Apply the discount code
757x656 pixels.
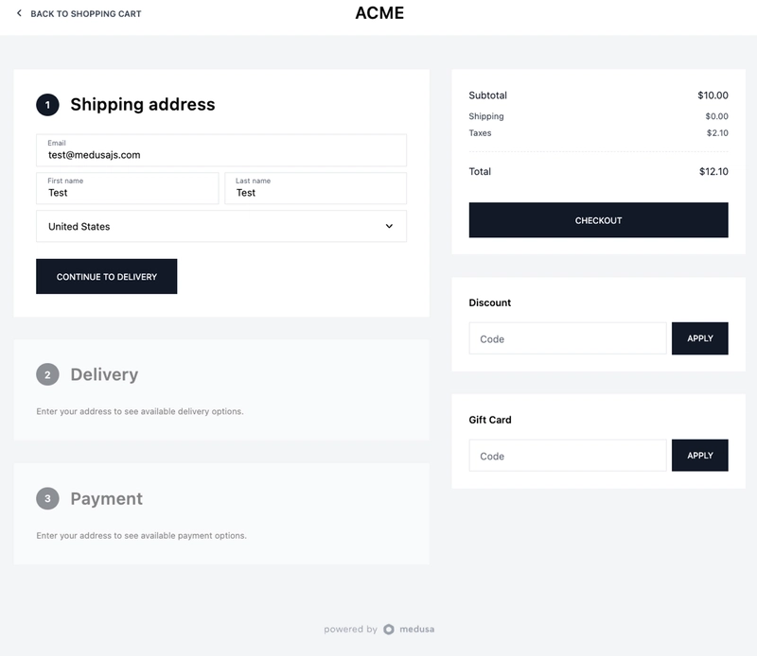(x=699, y=338)
